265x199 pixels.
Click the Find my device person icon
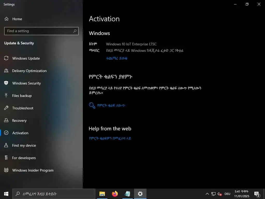(6, 145)
